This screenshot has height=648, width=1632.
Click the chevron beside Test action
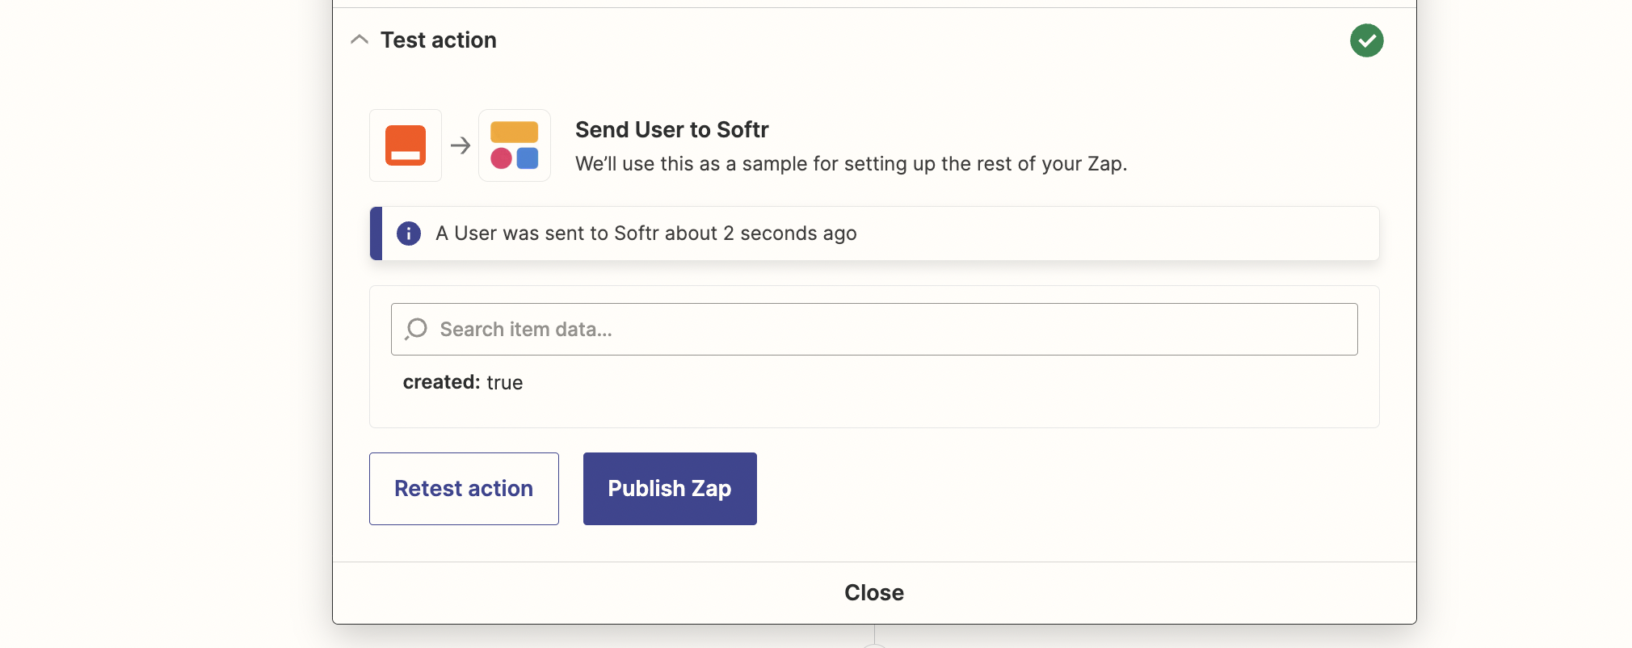pos(359,39)
